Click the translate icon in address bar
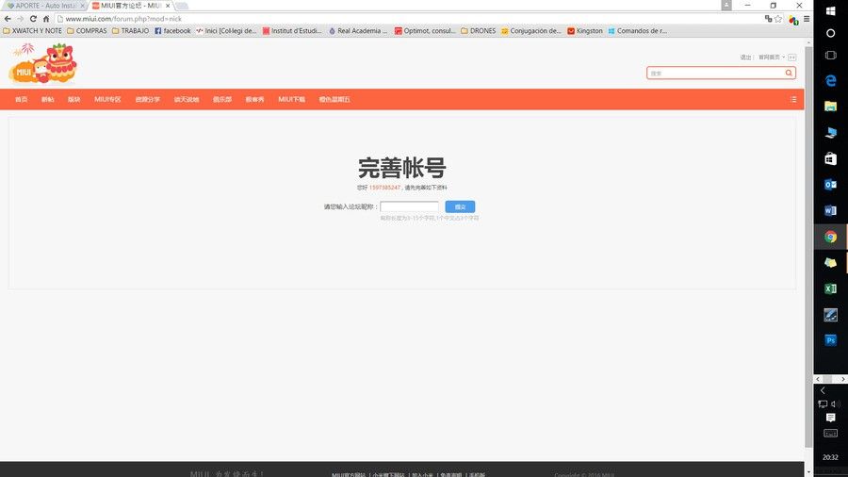The height and width of the screenshot is (477, 848). click(x=768, y=19)
